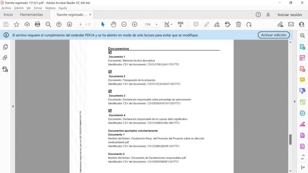Collapse the right tools pane arrow
The image size is (308, 173).
tap(294, 101)
